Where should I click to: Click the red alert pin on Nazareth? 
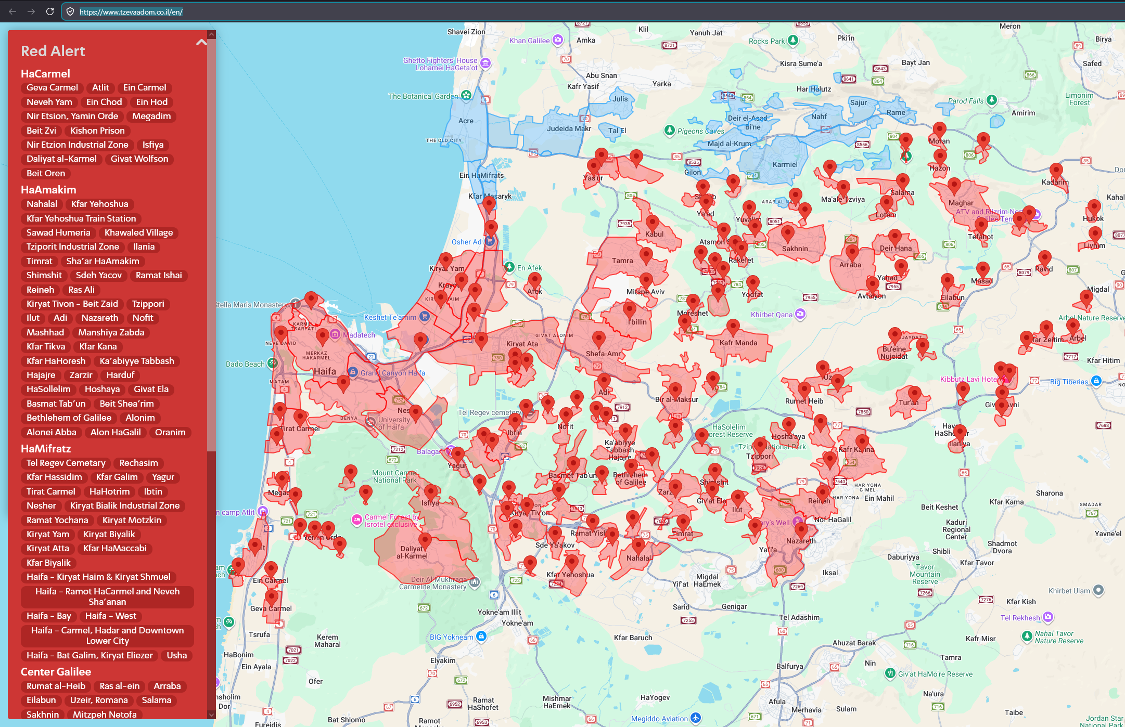click(x=801, y=530)
